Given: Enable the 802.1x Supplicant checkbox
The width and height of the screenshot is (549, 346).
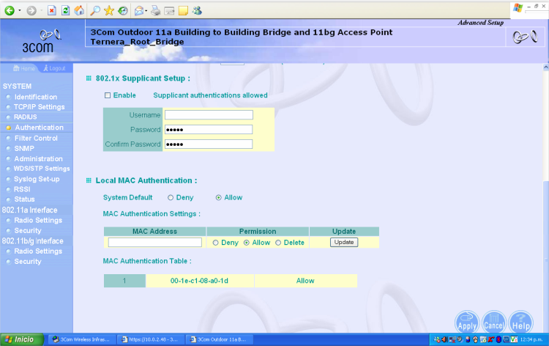Looking at the screenshot, I should click(x=108, y=95).
